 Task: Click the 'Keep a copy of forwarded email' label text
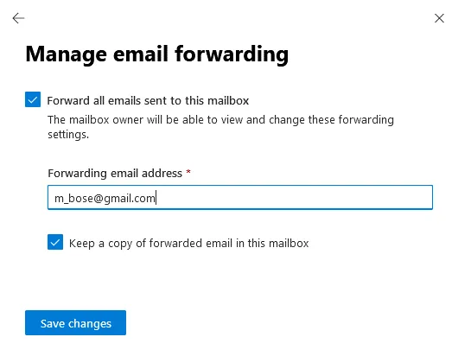[188, 244]
